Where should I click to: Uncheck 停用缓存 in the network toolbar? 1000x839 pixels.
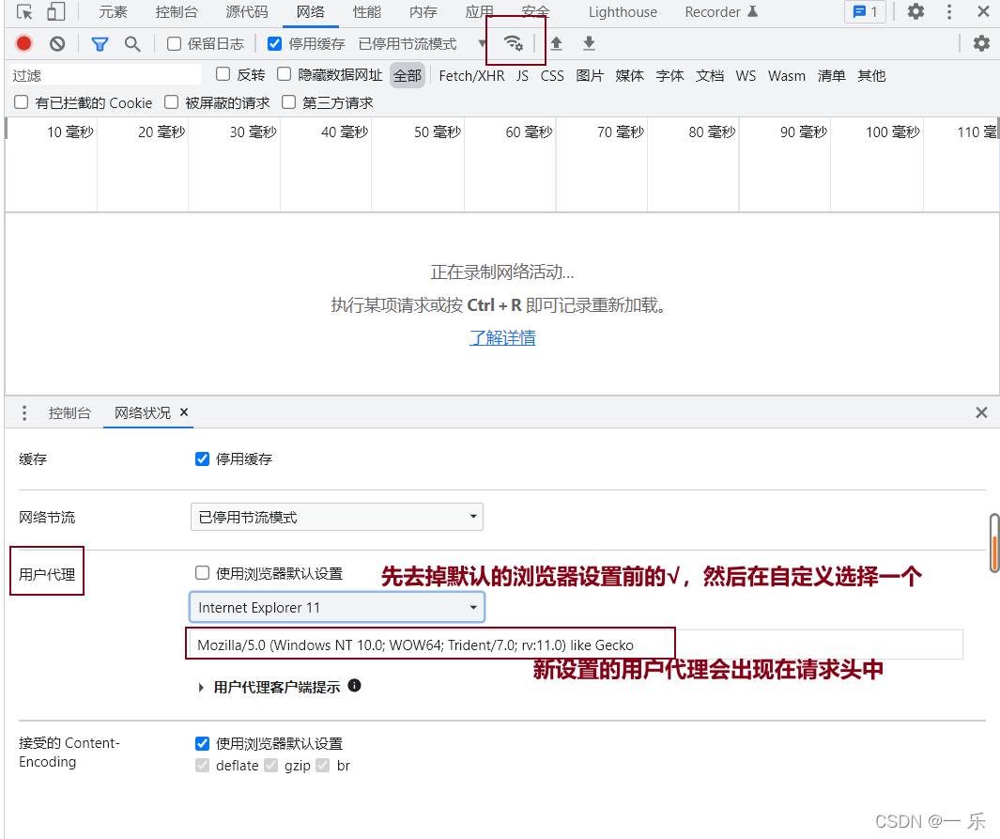click(274, 43)
